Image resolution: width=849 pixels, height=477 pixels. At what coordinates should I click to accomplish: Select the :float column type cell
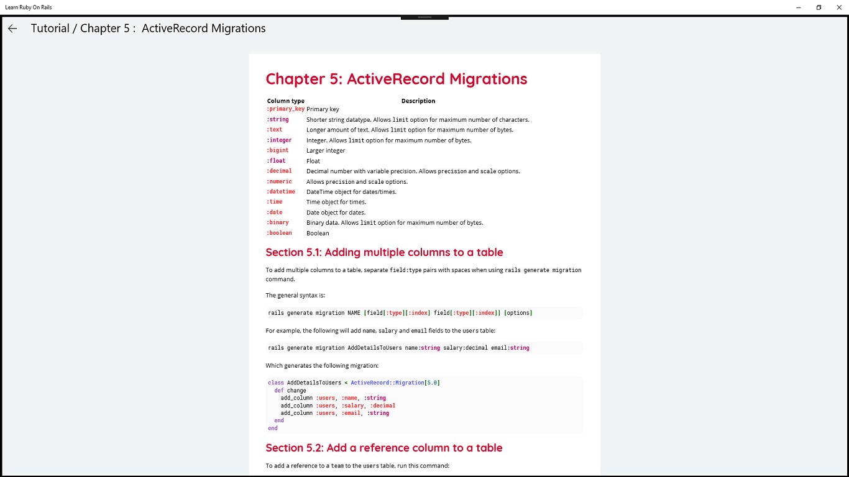point(277,161)
